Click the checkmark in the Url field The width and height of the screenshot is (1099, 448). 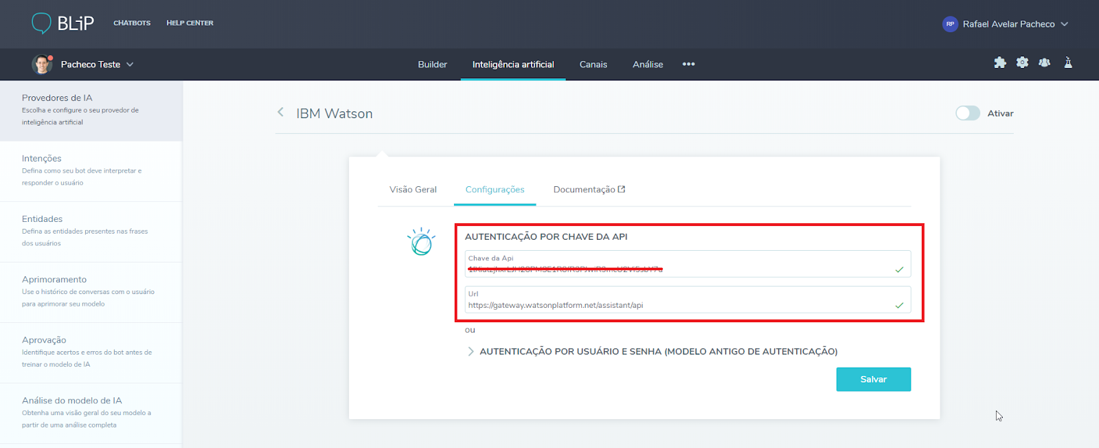coord(899,305)
